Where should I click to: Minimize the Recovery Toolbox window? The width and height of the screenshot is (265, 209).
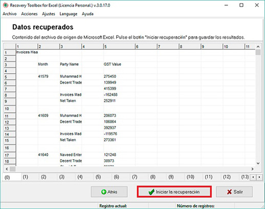click(x=226, y=5)
